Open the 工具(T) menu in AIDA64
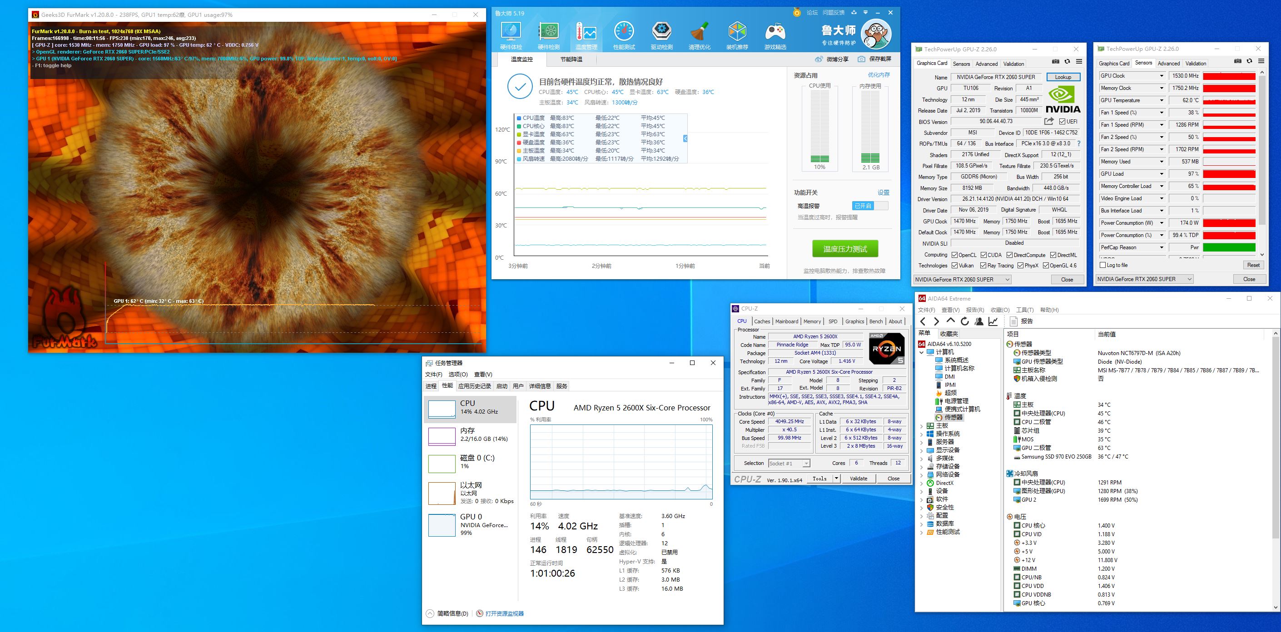 [1024, 310]
